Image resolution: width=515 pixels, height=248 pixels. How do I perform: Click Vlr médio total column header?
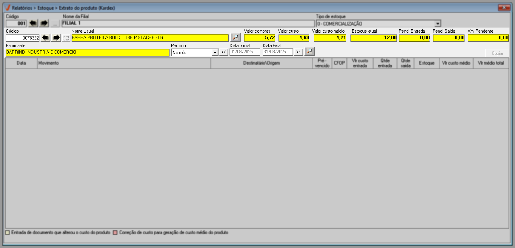[x=491, y=63]
